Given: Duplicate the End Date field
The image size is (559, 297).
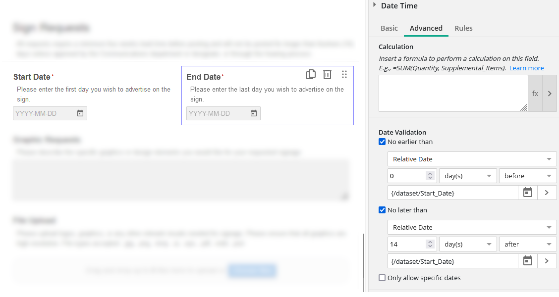Looking at the screenshot, I should coord(311,74).
